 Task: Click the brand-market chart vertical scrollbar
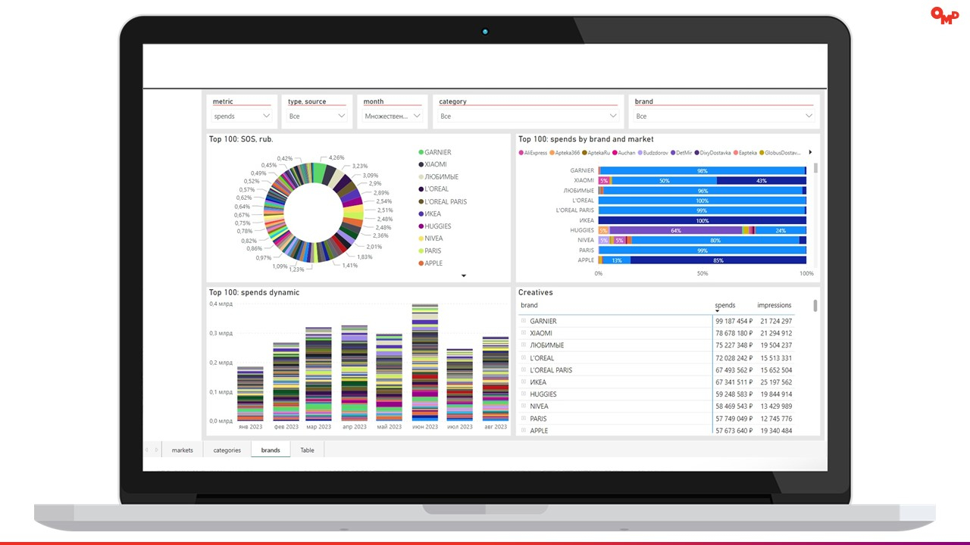coord(815,168)
